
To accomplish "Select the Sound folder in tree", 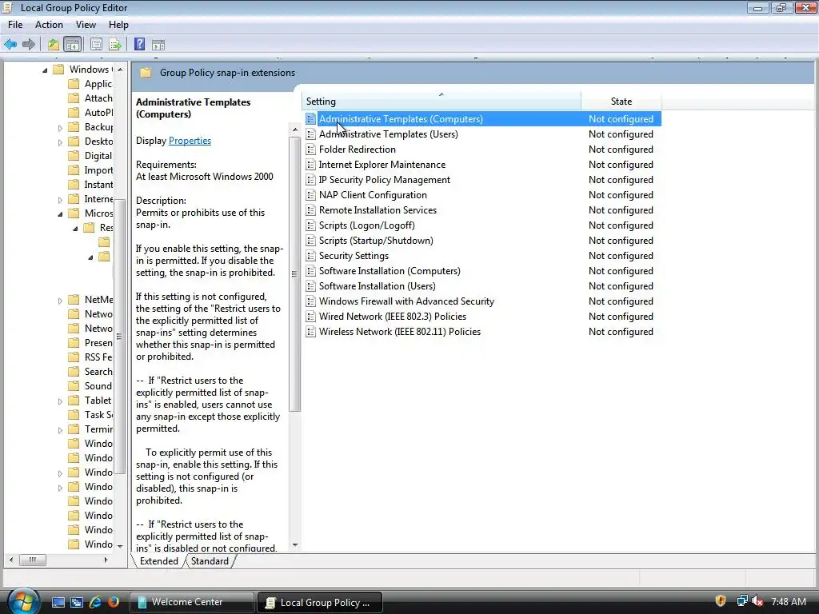I will tap(98, 386).
